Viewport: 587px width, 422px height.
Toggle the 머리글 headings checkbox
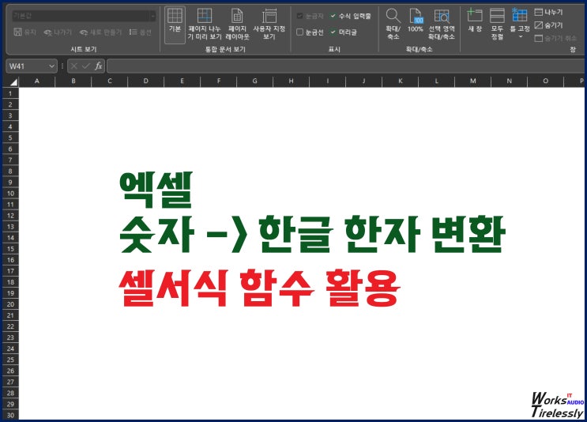333,32
